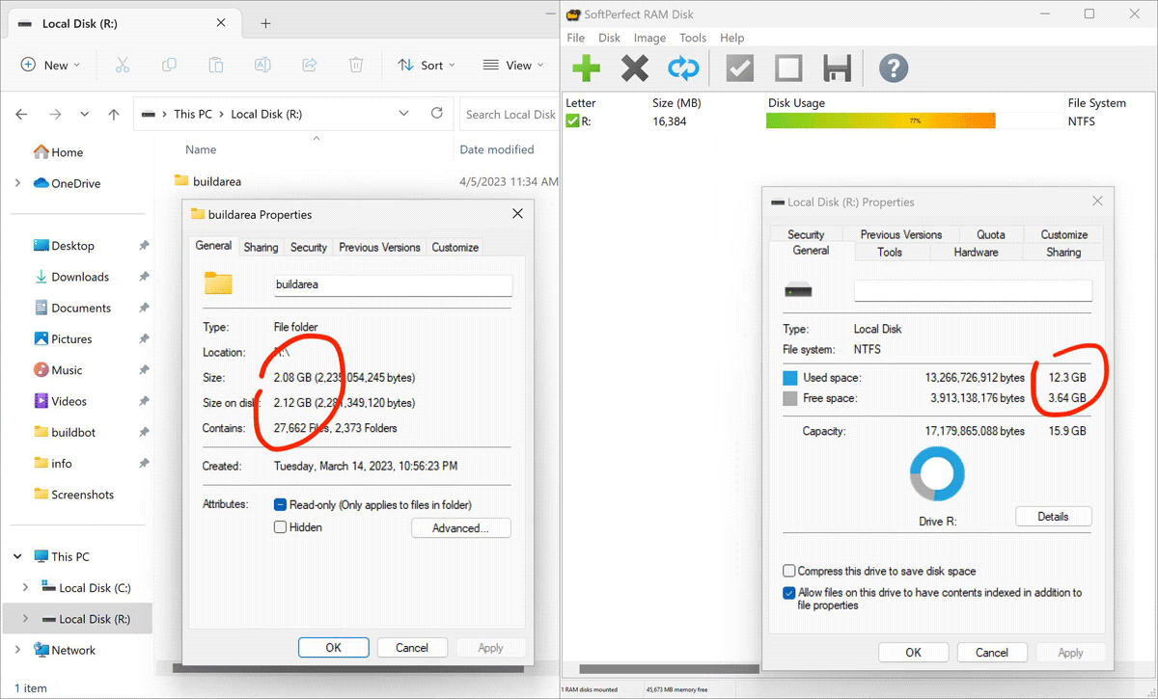Refresh the Local Disk (R:) folder view
Viewport: 1158px width, 699px height.
437,113
